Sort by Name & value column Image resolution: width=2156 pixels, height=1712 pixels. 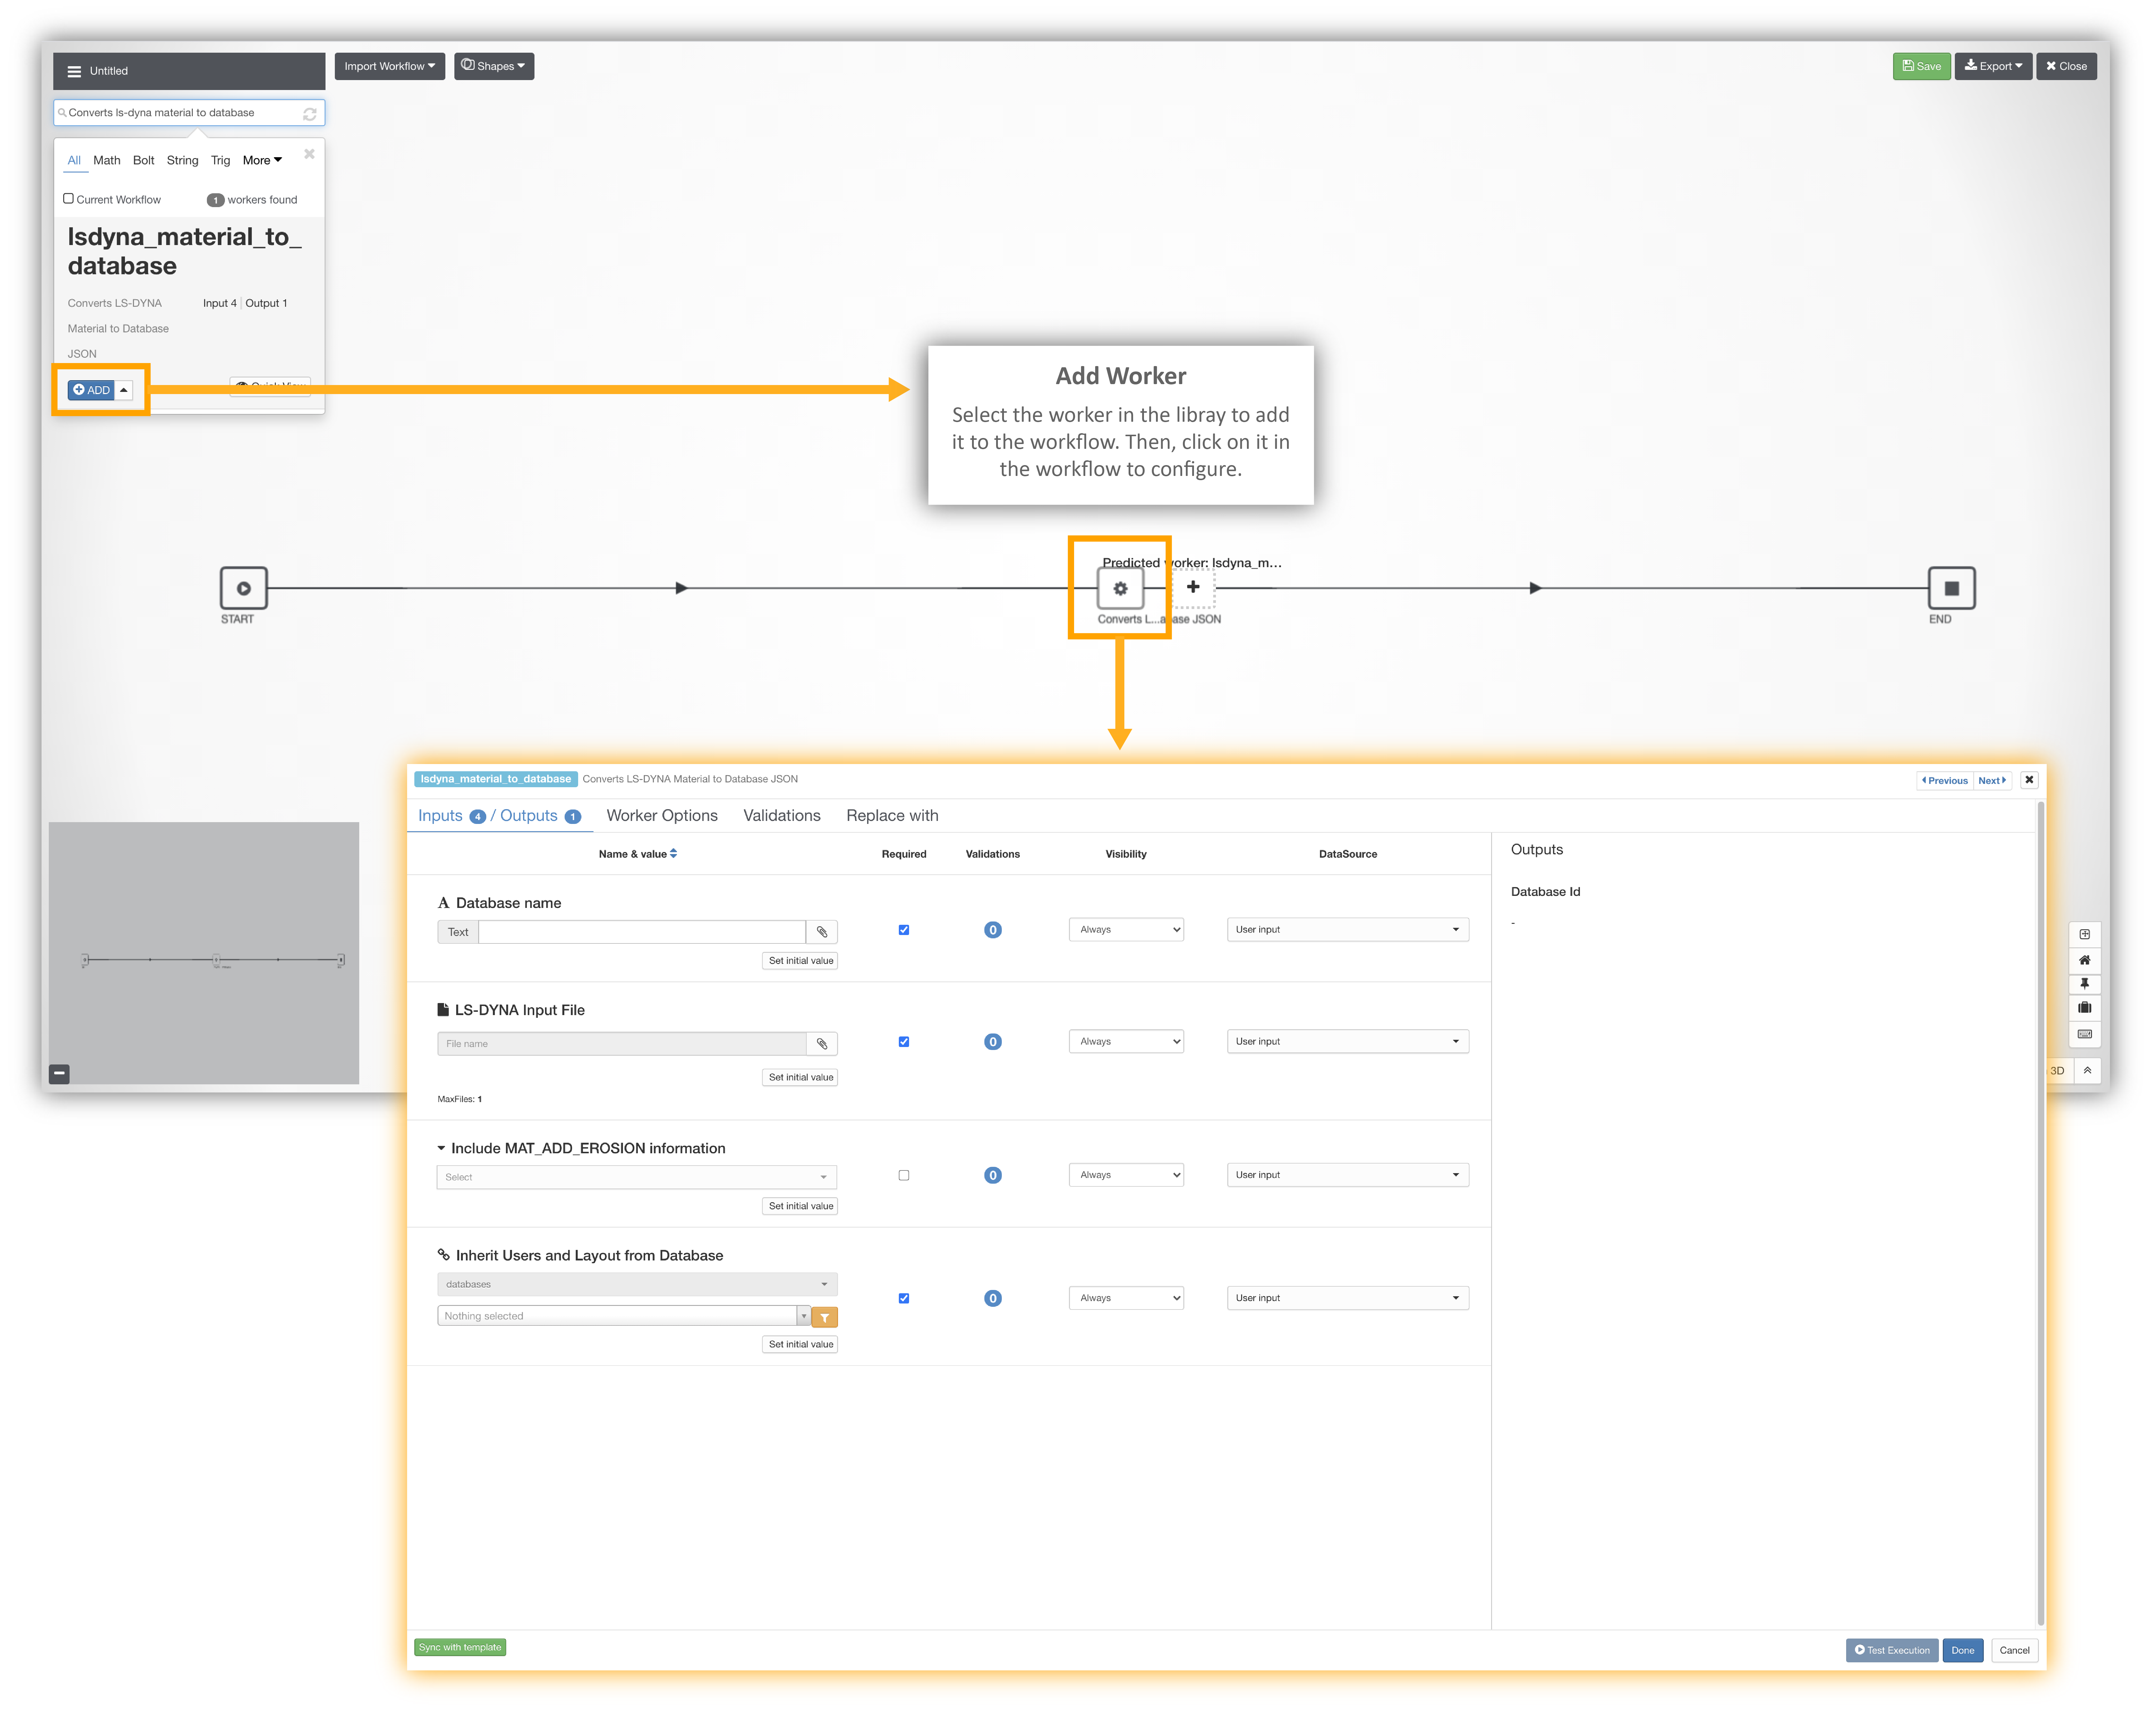(x=638, y=854)
